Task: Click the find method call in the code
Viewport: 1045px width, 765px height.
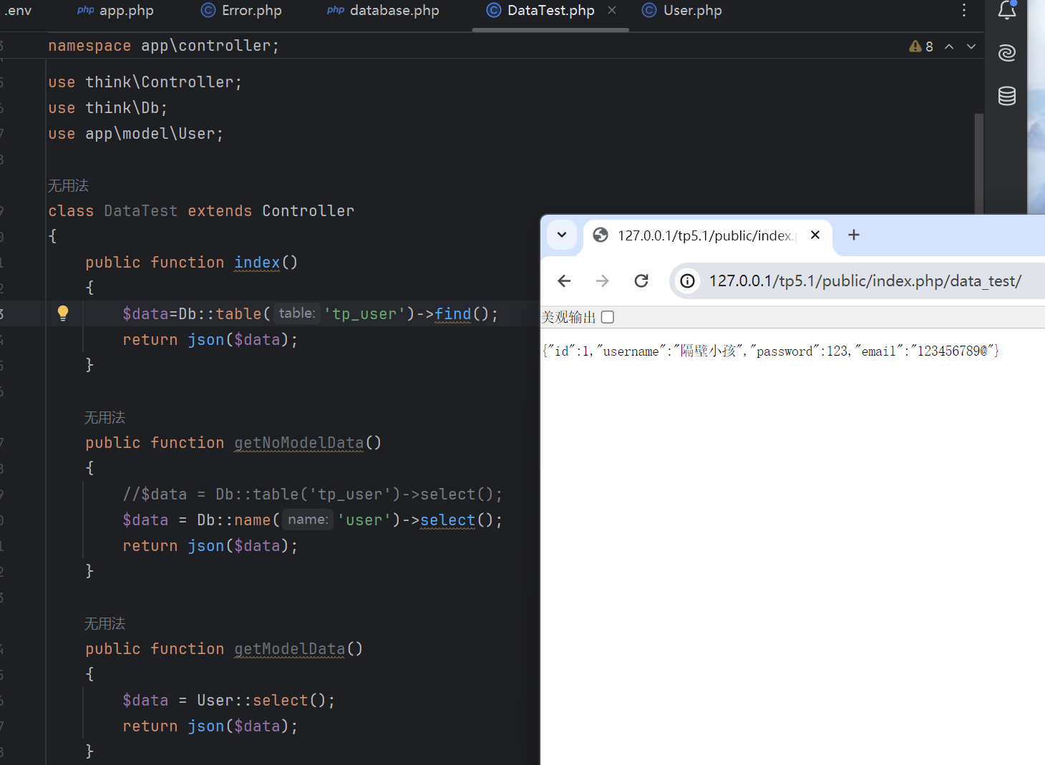Action: [453, 314]
